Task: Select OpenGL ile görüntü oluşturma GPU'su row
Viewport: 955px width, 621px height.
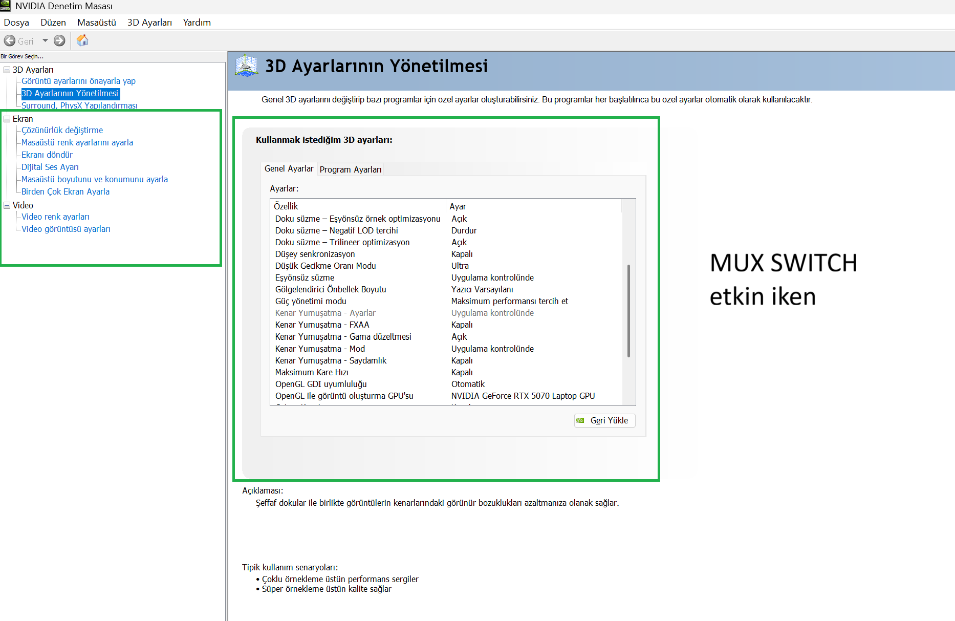Action: [x=446, y=396]
